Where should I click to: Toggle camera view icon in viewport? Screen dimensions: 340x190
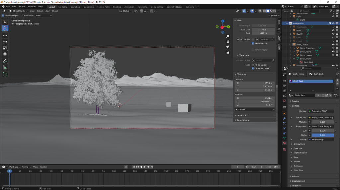(x=228, y=47)
